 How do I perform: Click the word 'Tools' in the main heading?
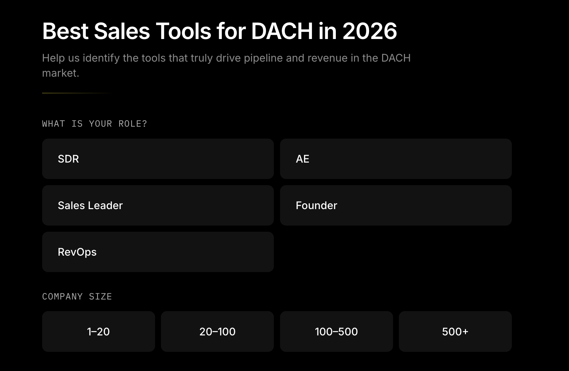[x=184, y=31]
